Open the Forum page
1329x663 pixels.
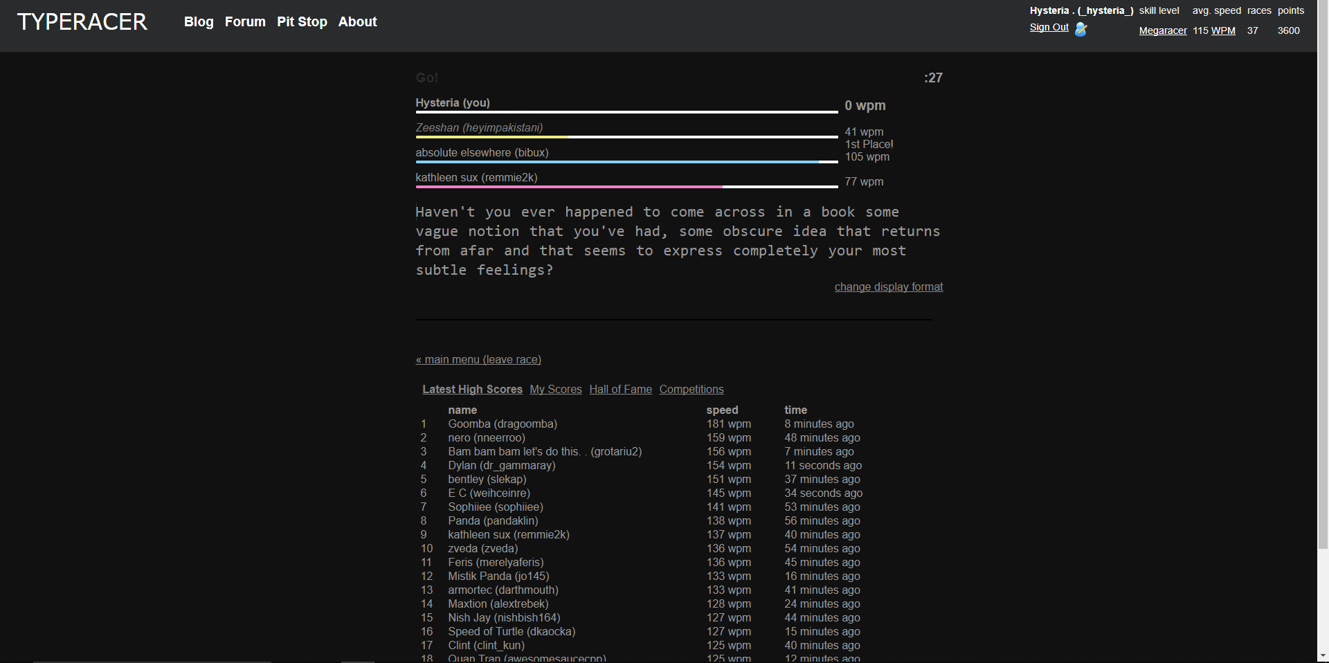(244, 21)
